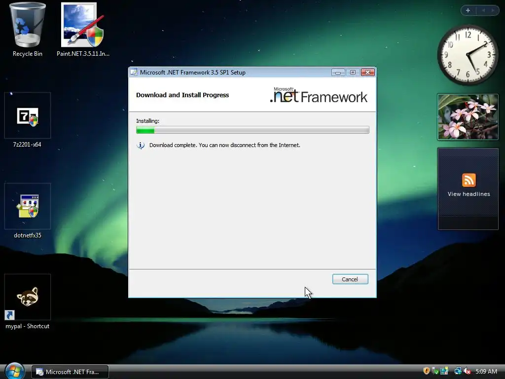Click the disabled maximize button of Setup

click(x=353, y=72)
